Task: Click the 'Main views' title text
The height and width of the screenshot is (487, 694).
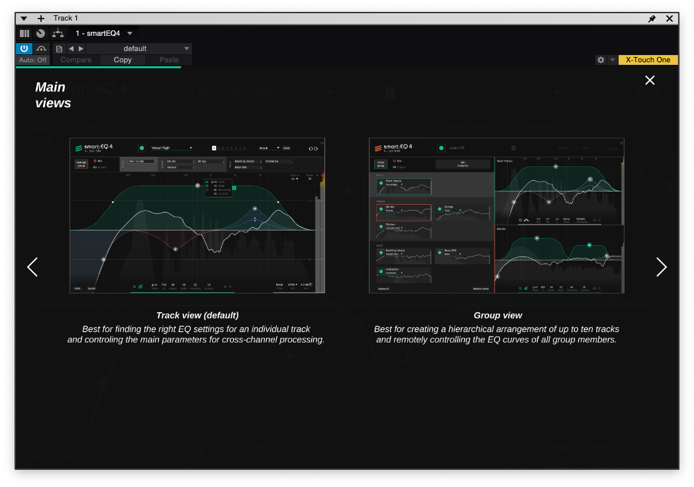Action: 53,95
